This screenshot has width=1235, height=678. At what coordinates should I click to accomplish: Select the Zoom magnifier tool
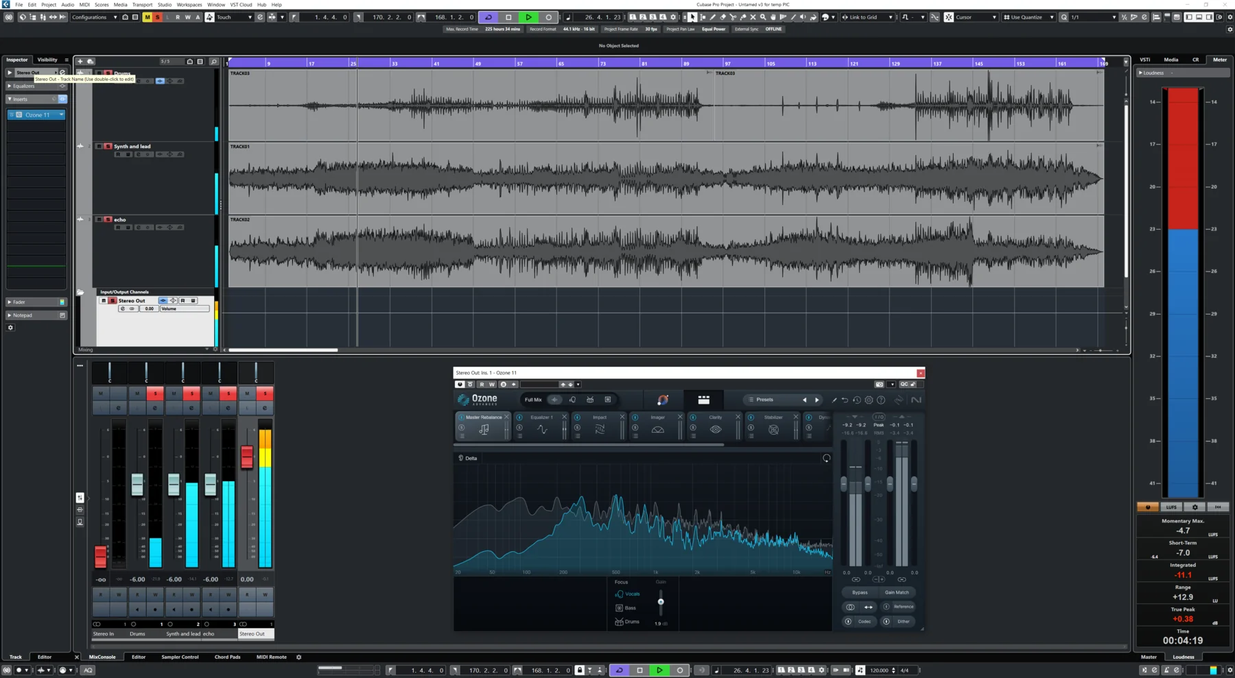pyautogui.click(x=763, y=17)
